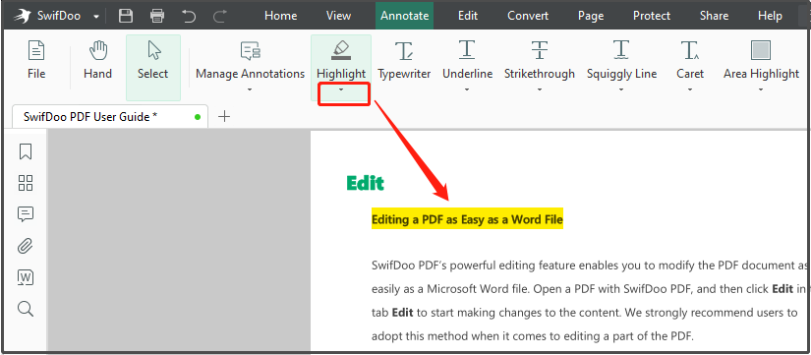
Task: Open the Bookmarks sidebar panel
Action: pos(26,151)
